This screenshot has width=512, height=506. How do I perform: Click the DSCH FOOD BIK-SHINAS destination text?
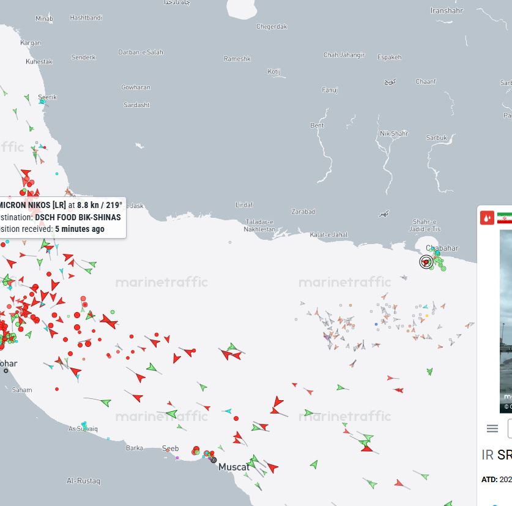(78, 217)
